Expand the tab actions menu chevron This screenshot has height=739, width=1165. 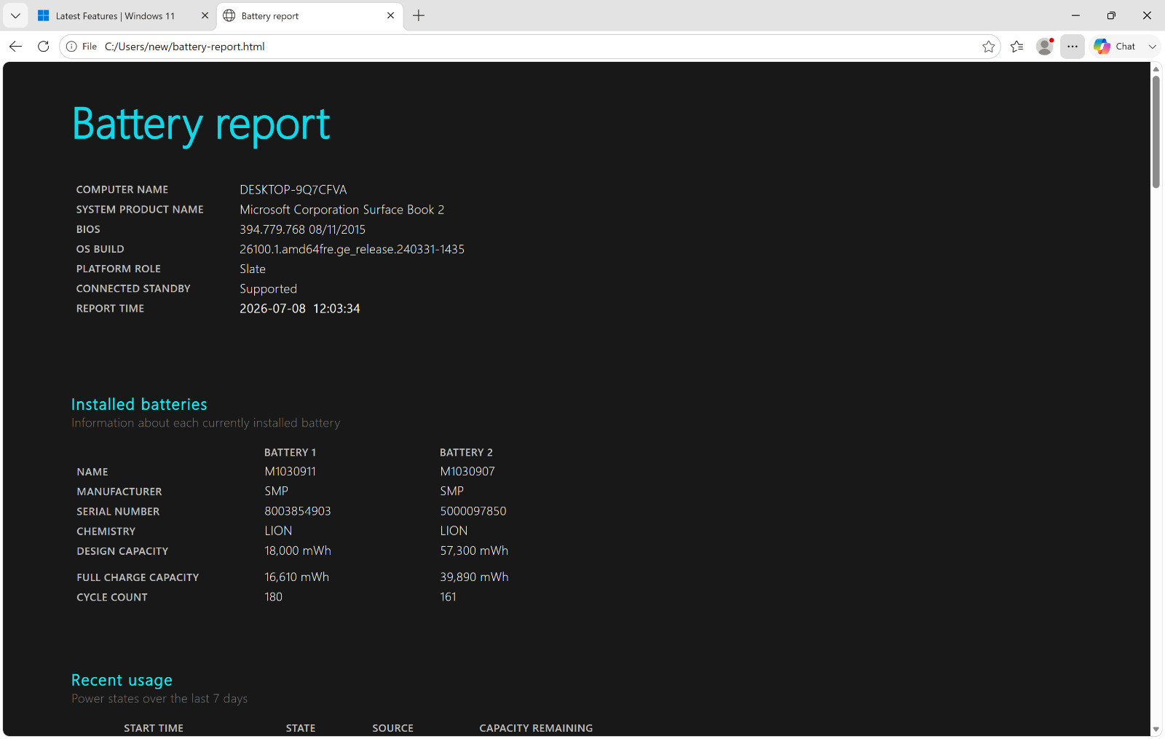pos(15,15)
